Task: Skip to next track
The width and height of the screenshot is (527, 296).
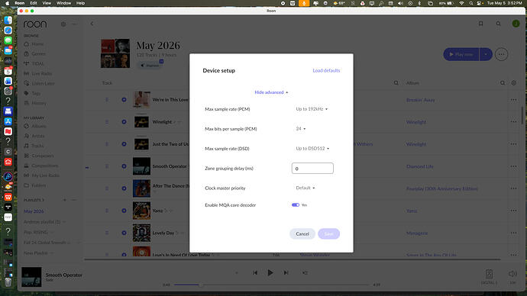Action: tap(286, 273)
